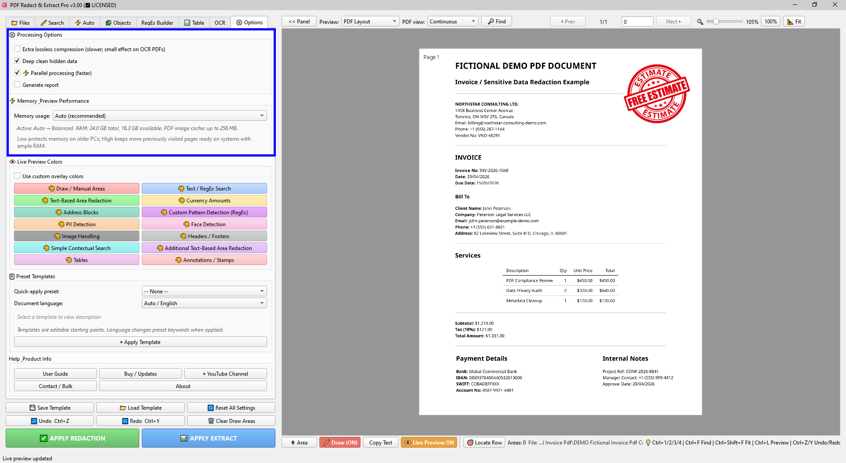Open the Quick-apply preset dropdown
Screen dimensions: 846x463
[204, 291]
